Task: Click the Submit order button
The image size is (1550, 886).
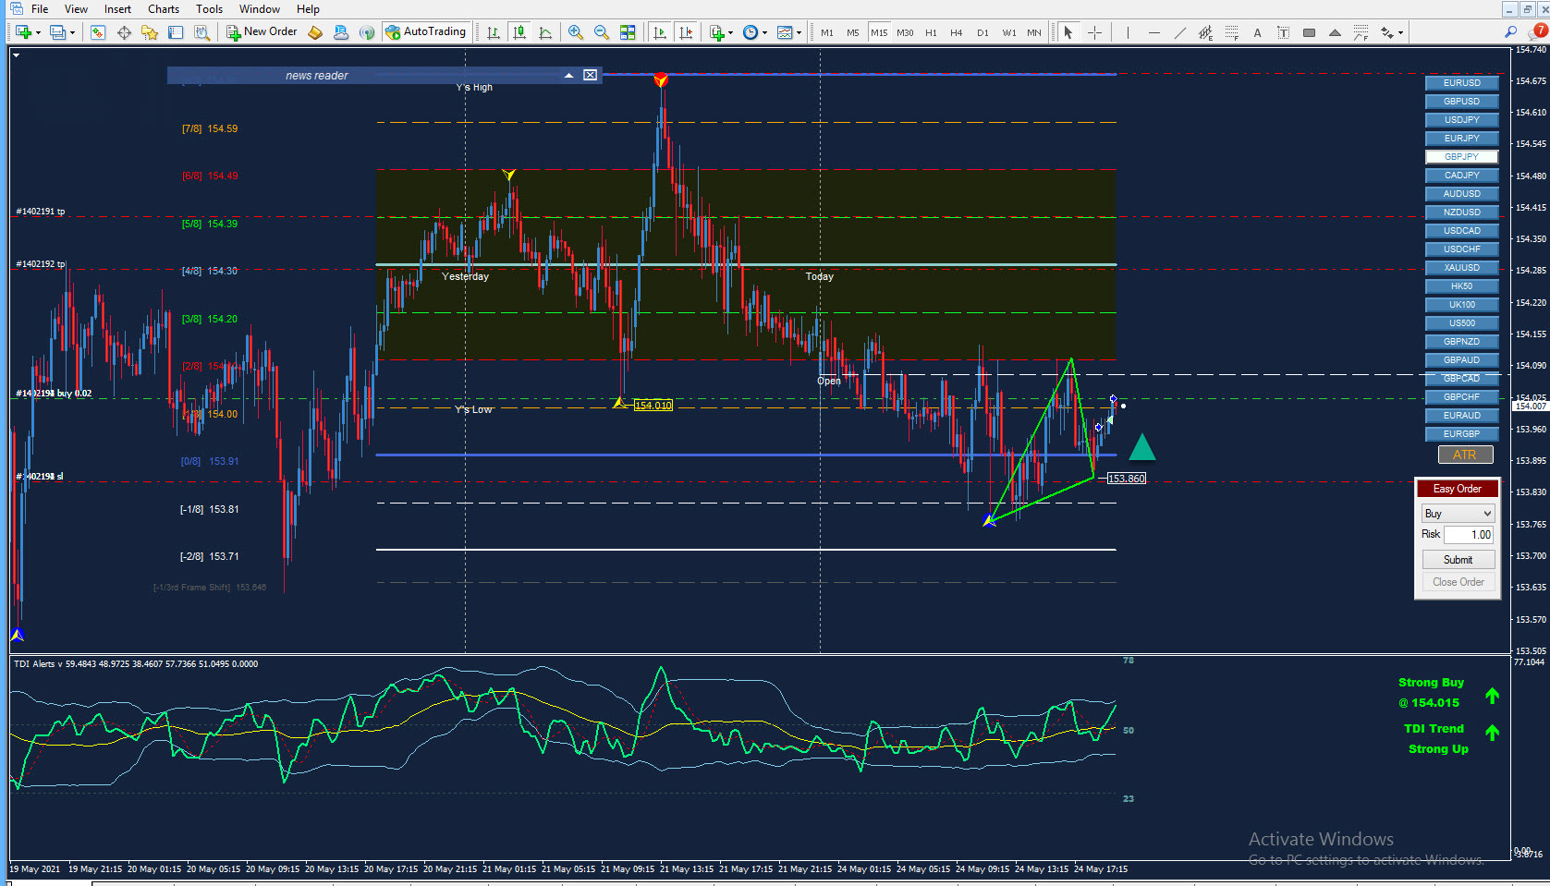Action: [1458, 560]
